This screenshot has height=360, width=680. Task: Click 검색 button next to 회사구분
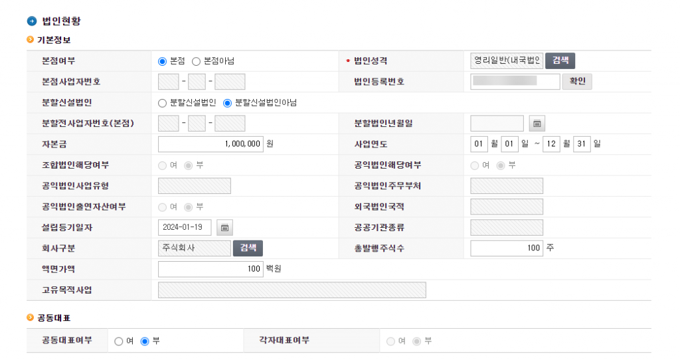(248, 248)
